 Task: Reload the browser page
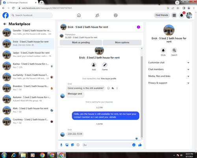point(13,8)
